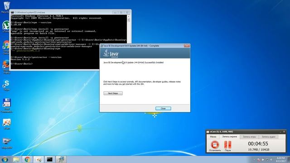Minimize the cmd.exe window
The image size is (290, 163).
pos(115,12)
